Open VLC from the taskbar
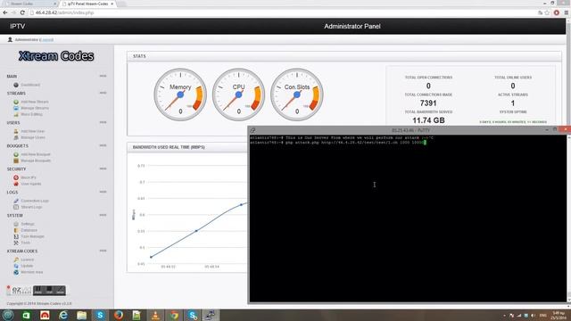Screen dimensions: 571x321 point(155,315)
